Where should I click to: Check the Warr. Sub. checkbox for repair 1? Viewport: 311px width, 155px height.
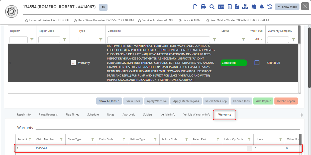click(257, 63)
